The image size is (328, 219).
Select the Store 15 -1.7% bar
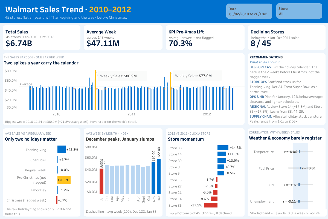click(x=217, y=180)
